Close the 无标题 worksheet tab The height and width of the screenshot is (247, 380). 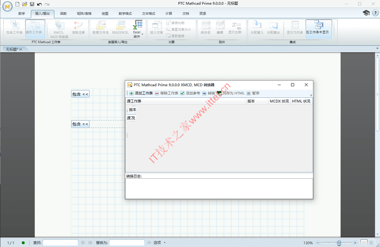point(21,49)
